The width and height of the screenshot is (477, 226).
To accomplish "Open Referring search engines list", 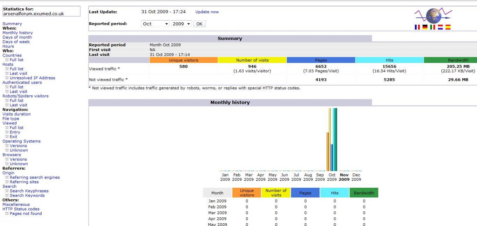I will [35, 178].
